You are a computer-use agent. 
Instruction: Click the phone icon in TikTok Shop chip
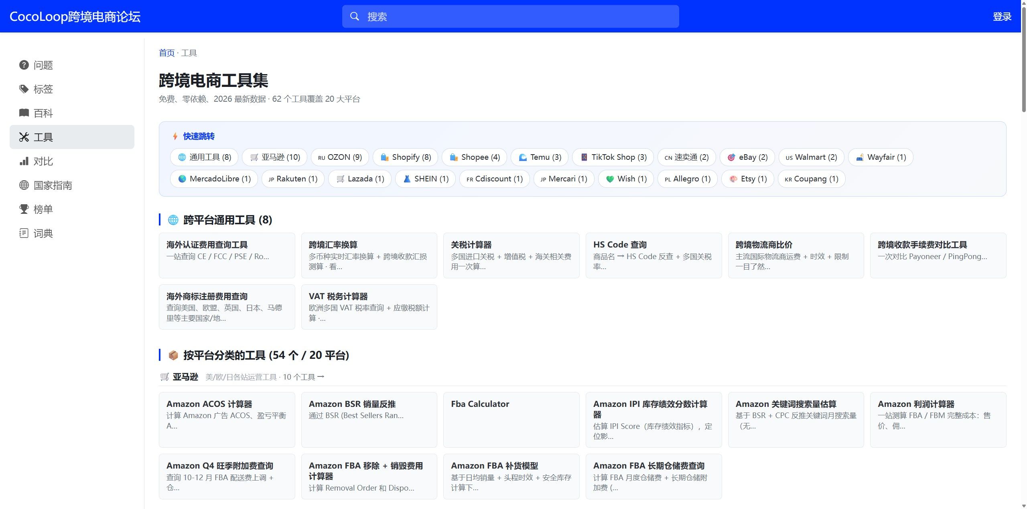tap(584, 157)
